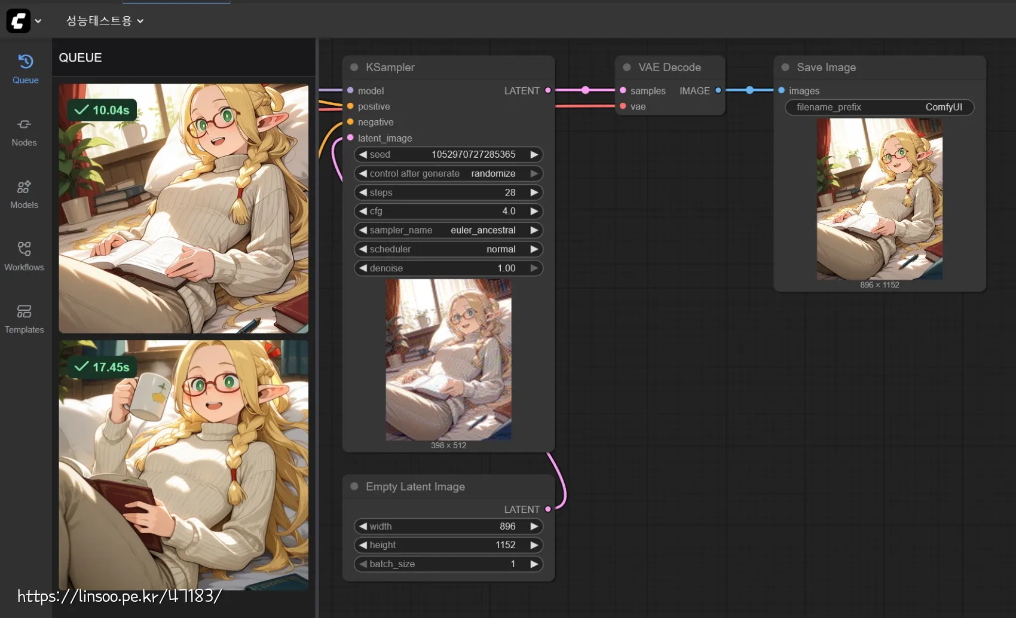Click the 896 × 1152 size label
Screen dimensions: 1016x618
pos(879,285)
